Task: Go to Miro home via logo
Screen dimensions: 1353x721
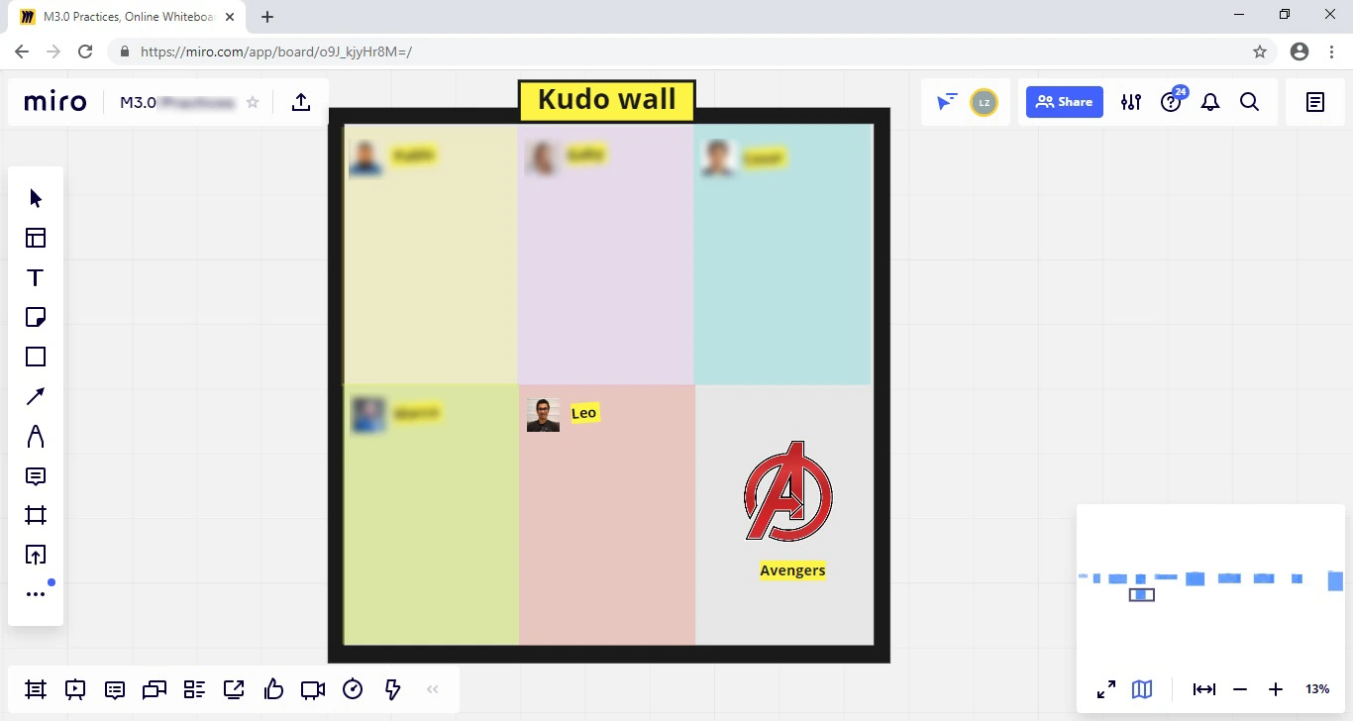Action: click(55, 102)
